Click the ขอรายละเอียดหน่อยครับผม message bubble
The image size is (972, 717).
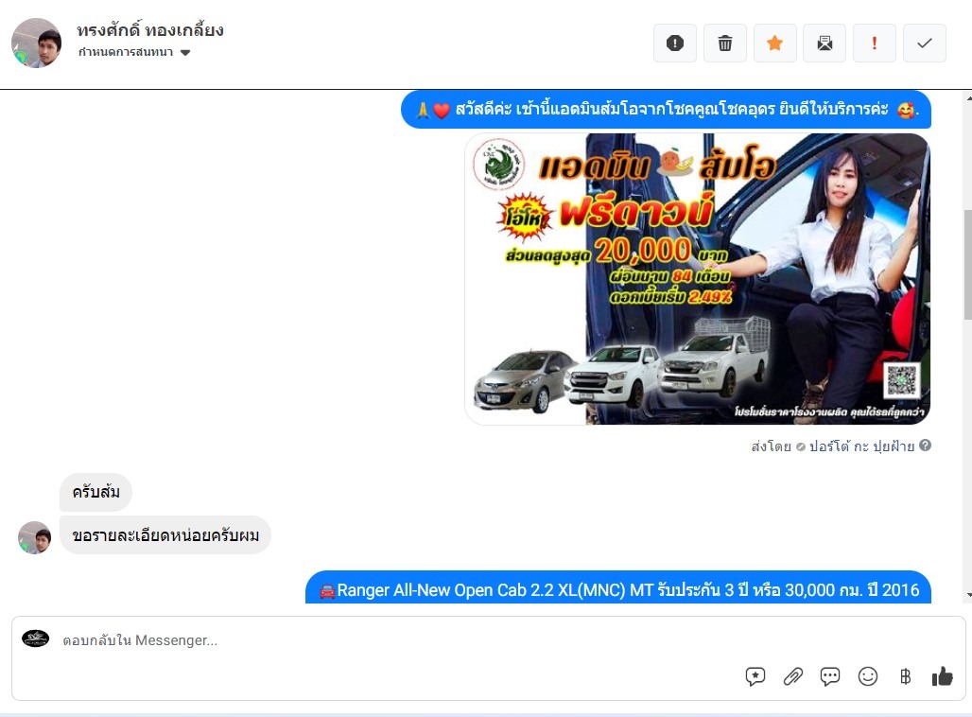tap(165, 535)
